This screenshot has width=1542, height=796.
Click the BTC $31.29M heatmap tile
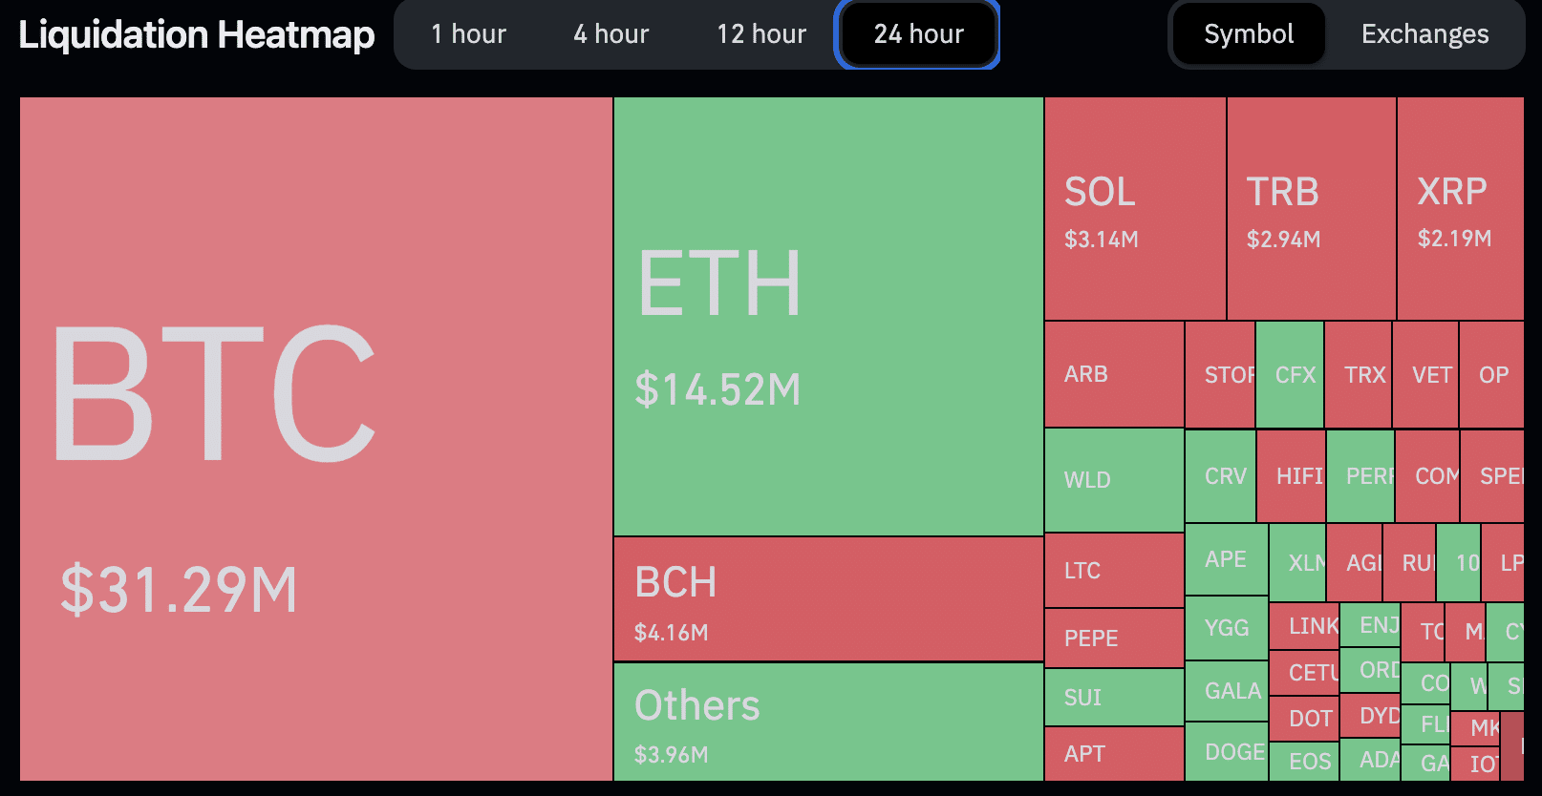pos(315,439)
